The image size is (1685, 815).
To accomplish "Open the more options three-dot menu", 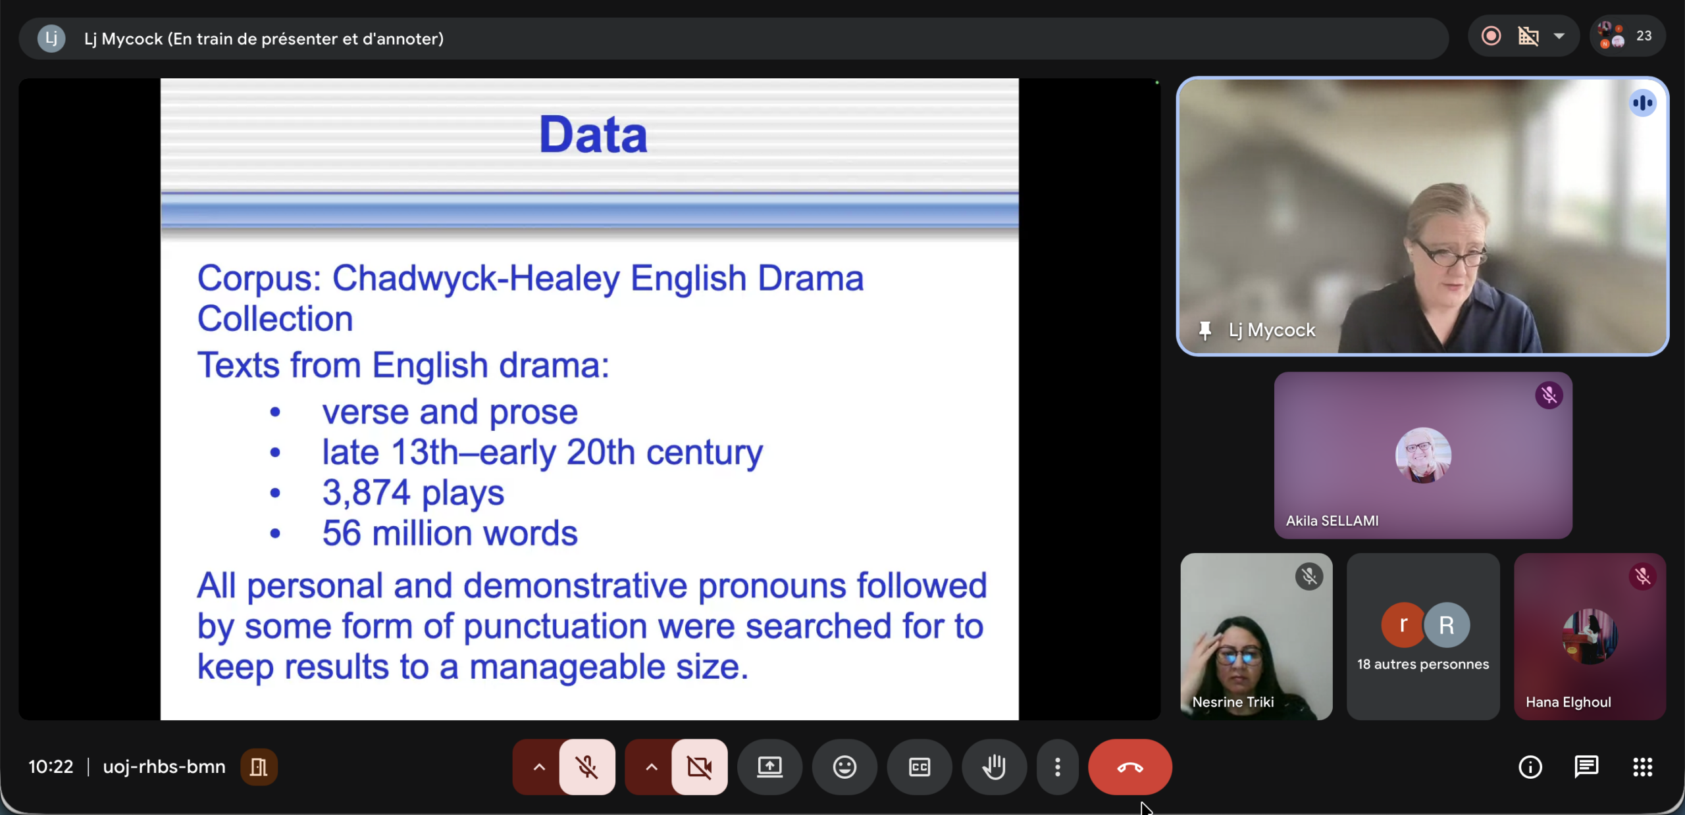I will (x=1057, y=767).
